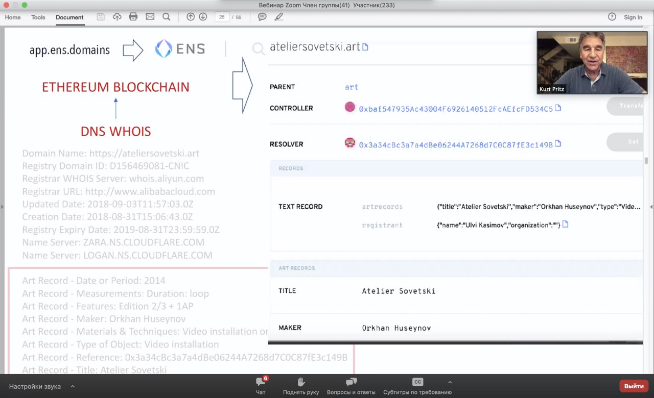Viewport: 654px width, 398px height.
Task: Click title value Atelier Sovetski
Action: (399, 291)
